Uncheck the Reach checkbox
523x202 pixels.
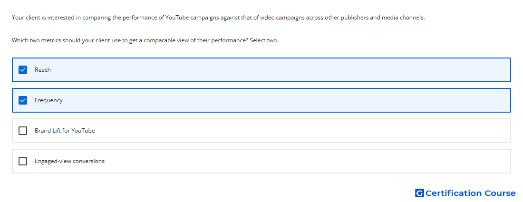tap(23, 70)
